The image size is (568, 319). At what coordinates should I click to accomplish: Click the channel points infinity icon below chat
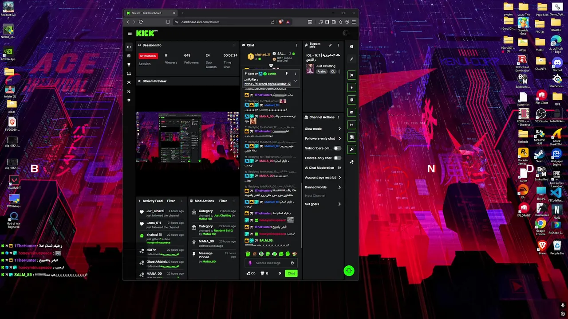(251, 273)
